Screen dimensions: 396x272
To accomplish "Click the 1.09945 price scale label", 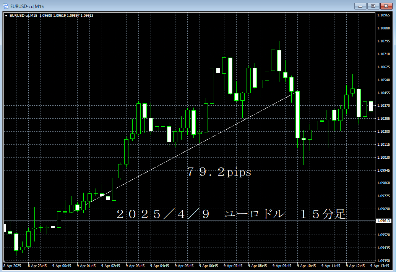I will (x=383, y=171).
